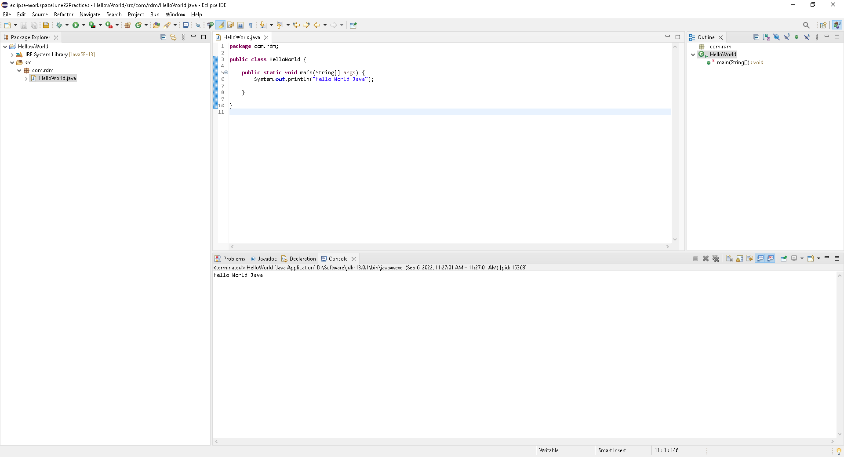Collapse HelloWorld class in Outline

coord(693,55)
